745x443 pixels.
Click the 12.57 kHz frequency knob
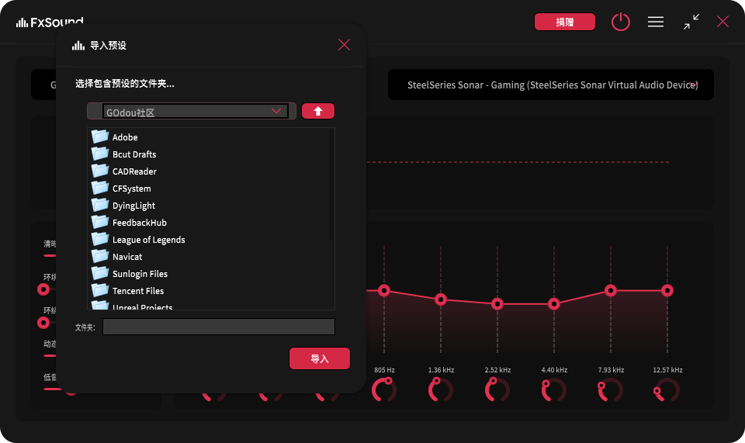(667, 389)
